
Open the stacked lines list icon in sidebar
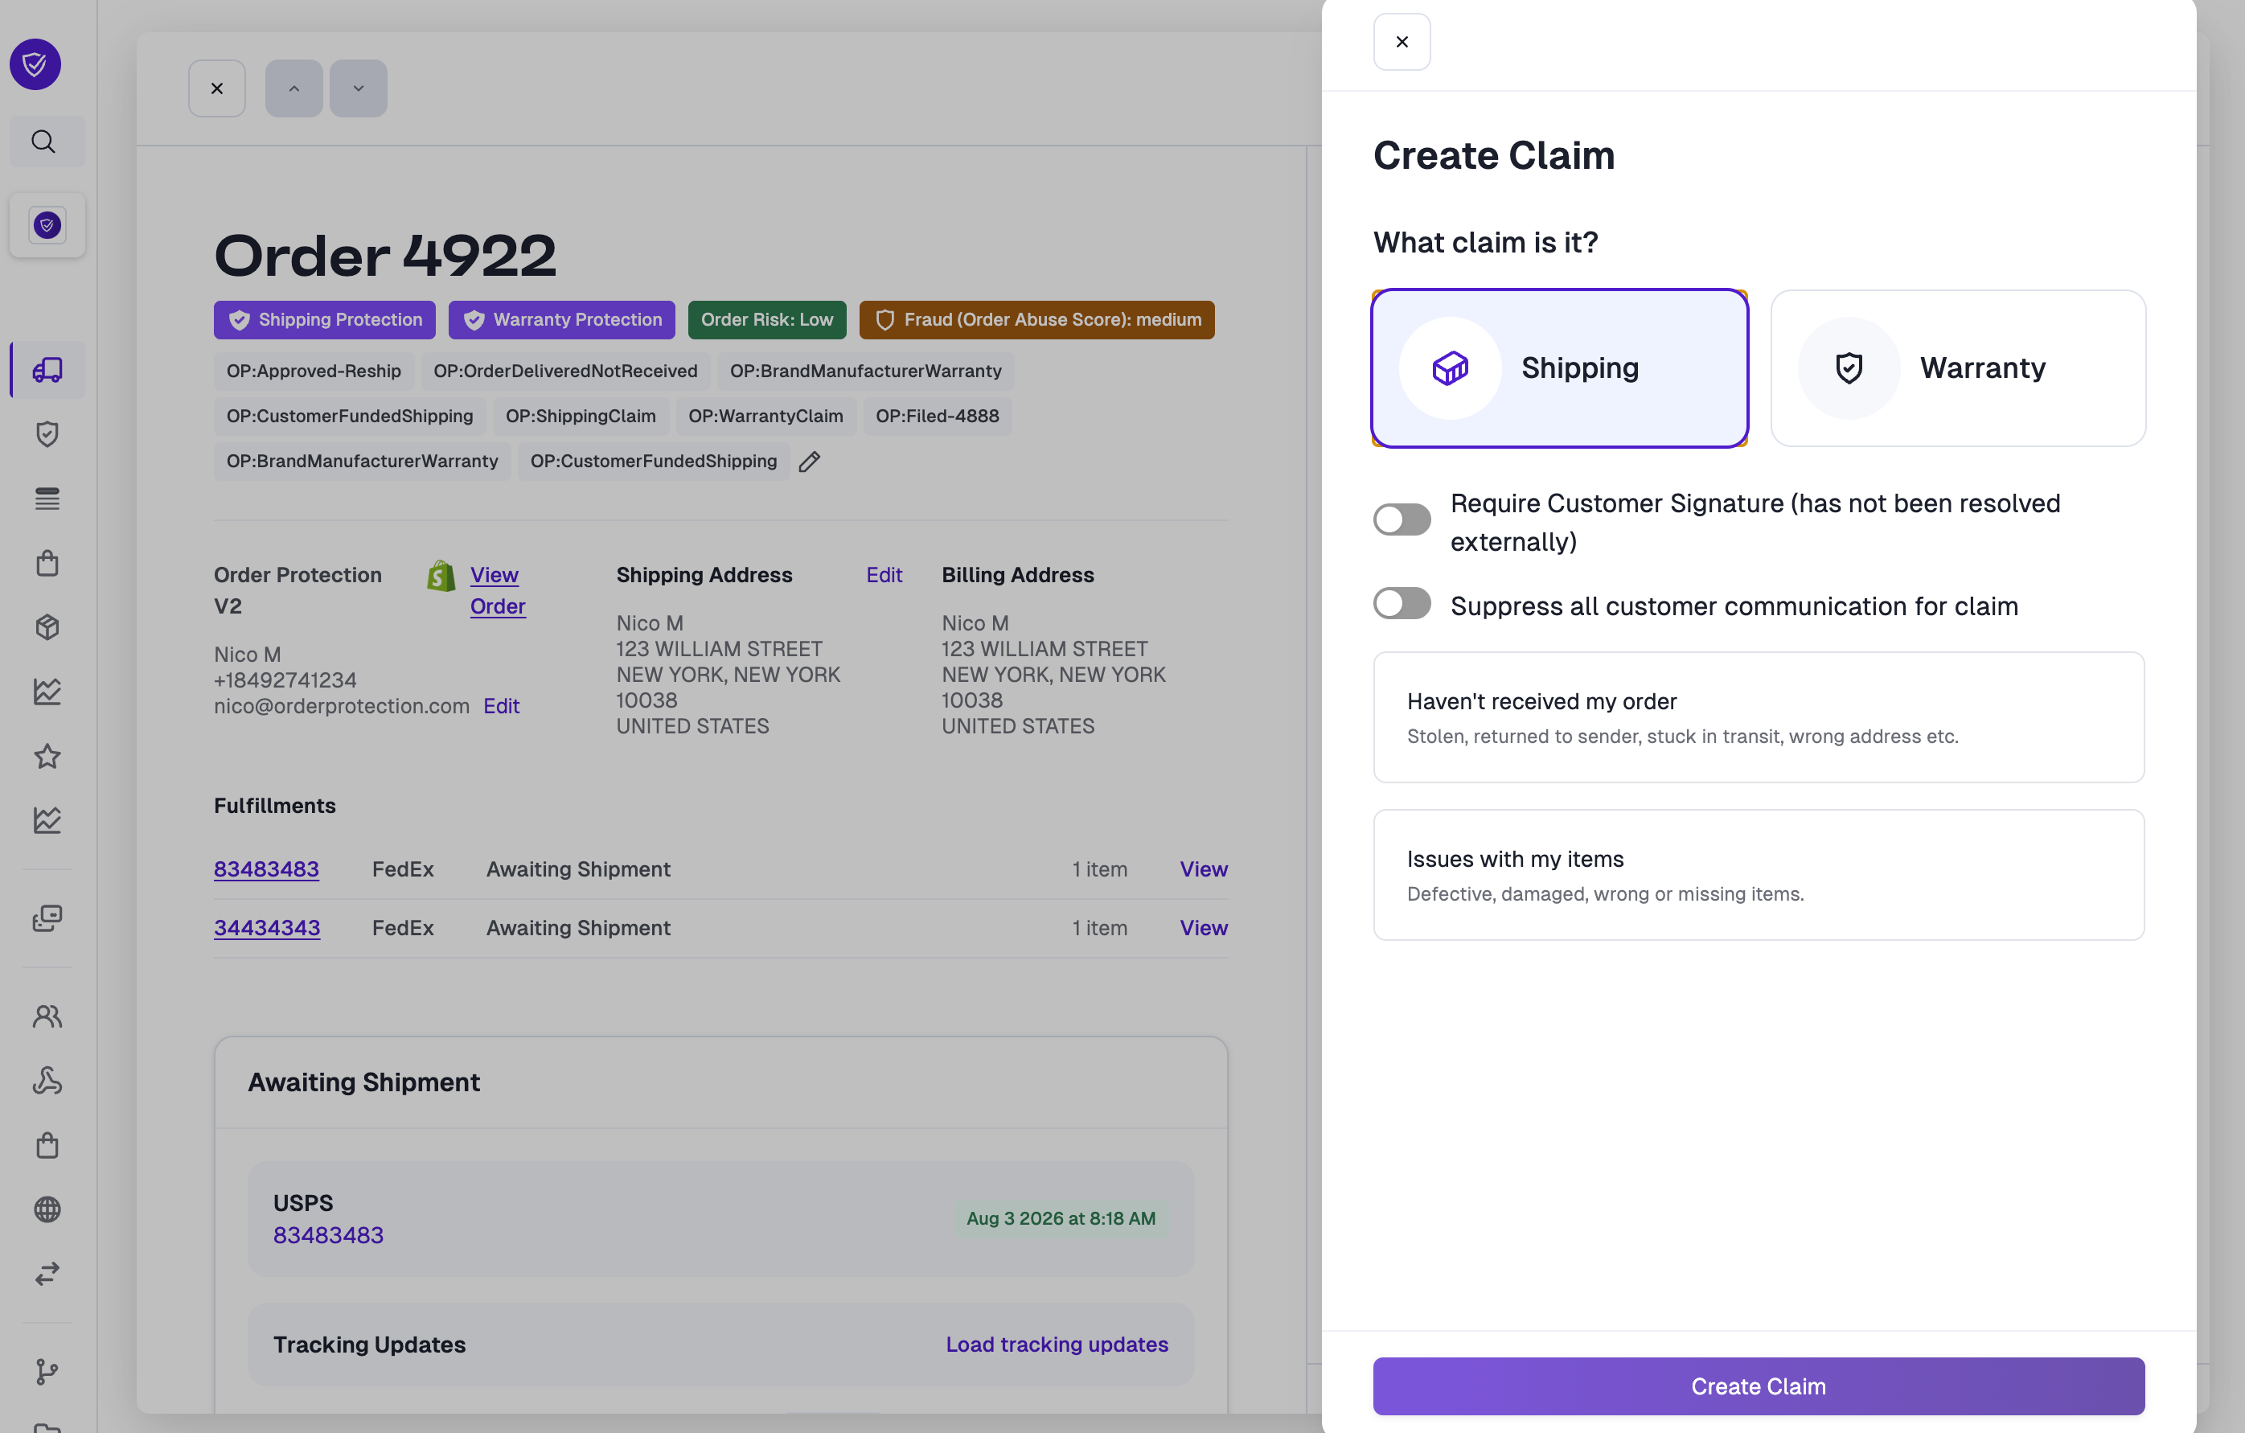tap(47, 499)
